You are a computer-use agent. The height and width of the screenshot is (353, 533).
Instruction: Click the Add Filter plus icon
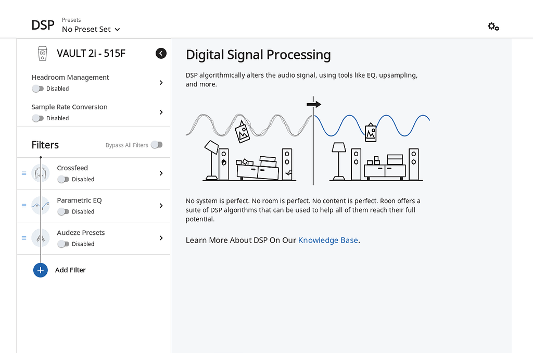pos(40,270)
